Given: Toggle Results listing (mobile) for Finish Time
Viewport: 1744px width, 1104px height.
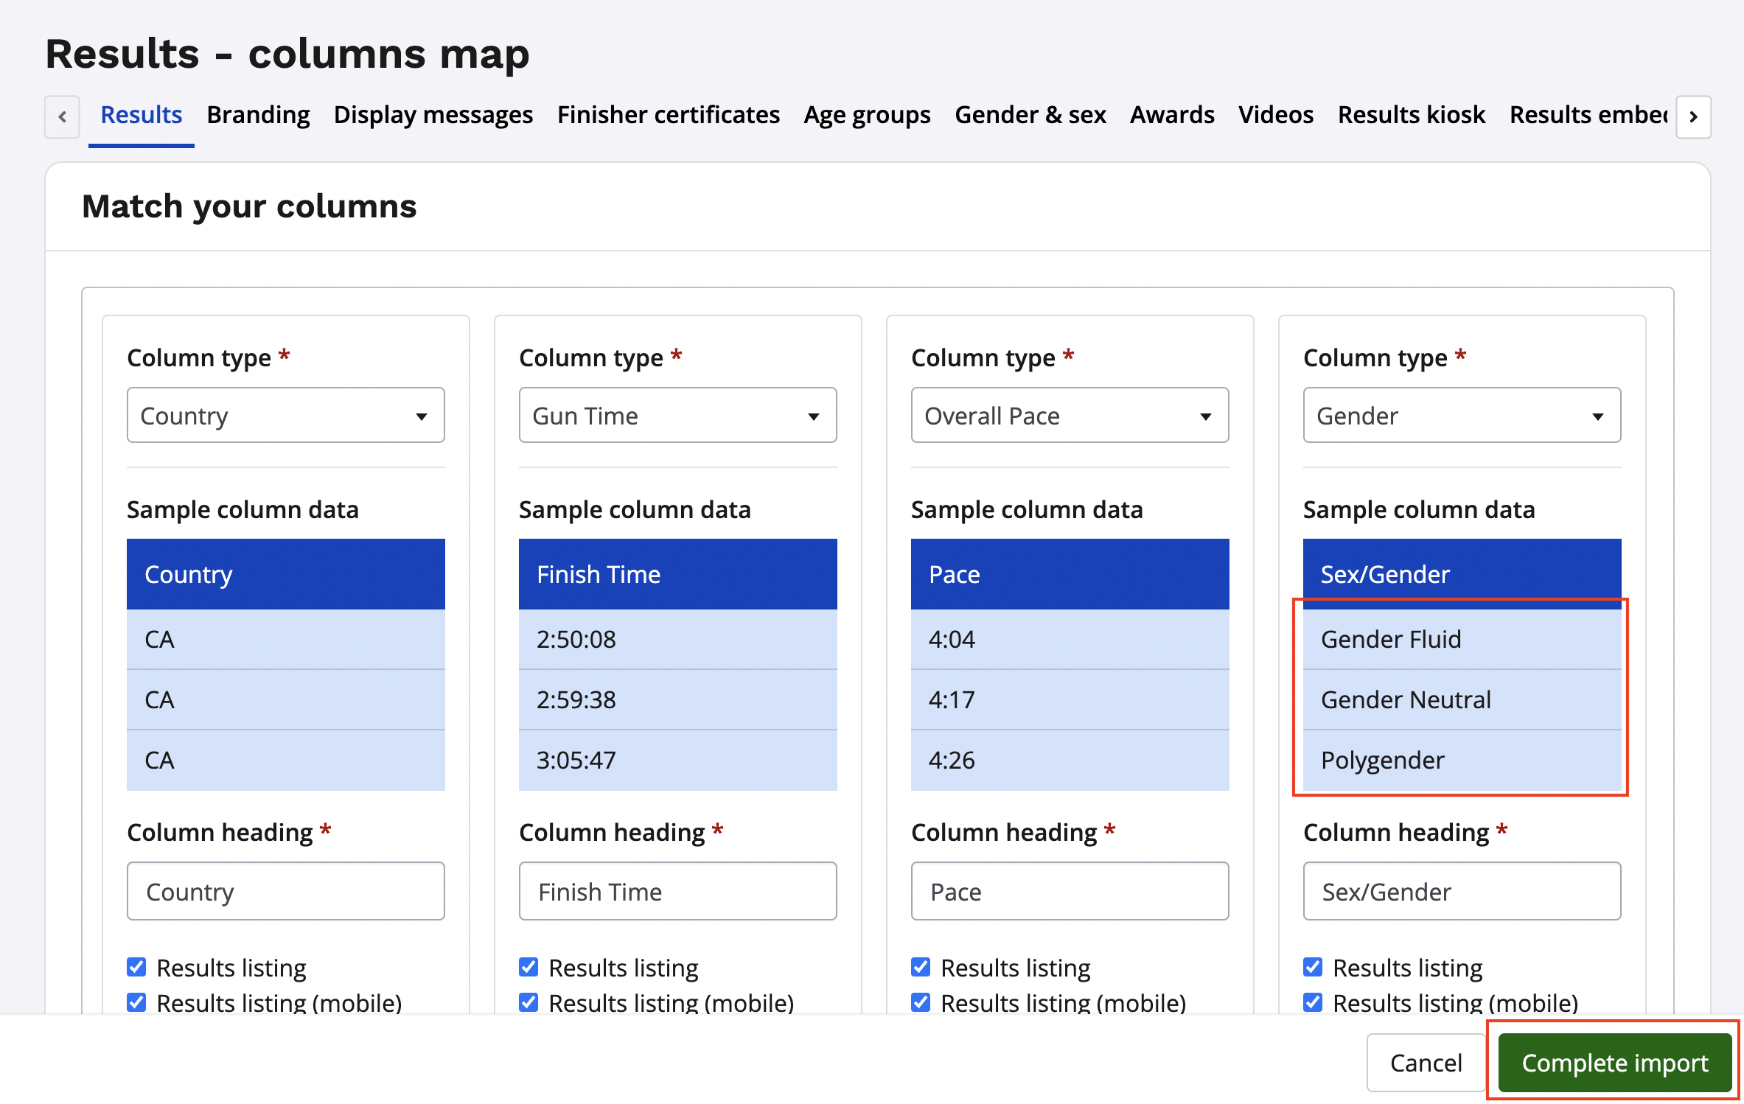Looking at the screenshot, I should [x=529, y=1002].
